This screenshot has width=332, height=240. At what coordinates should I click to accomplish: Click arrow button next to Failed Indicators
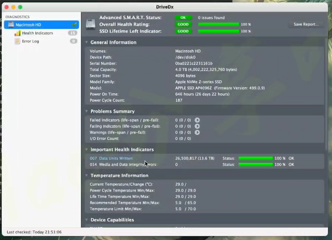(x=197, y=120)
